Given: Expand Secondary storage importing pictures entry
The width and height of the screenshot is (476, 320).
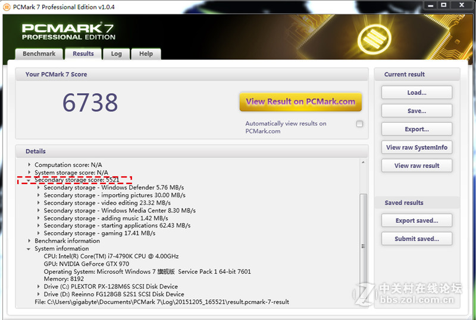Looking at the screenshot, I should [x=38, y=195].
